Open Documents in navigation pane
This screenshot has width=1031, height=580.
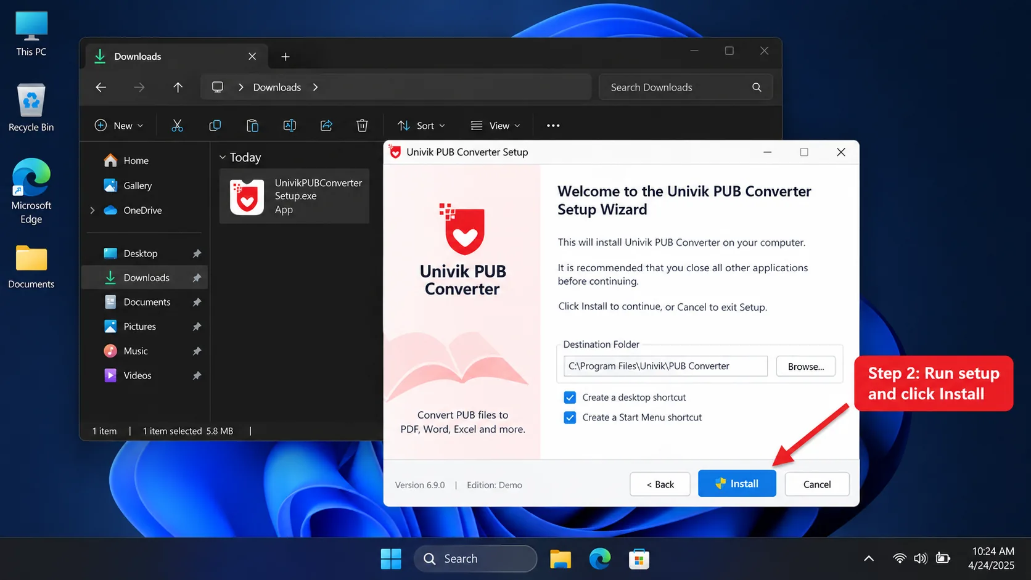147,302
